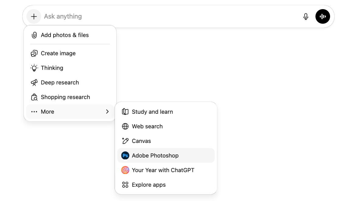Expand the More submenu chevron arrow
352x201 pixels.
107,112
